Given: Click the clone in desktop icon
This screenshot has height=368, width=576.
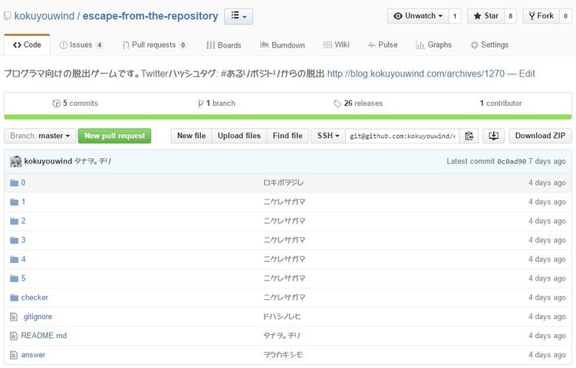Looking at the screenshot, I should (x=494, y=136).
